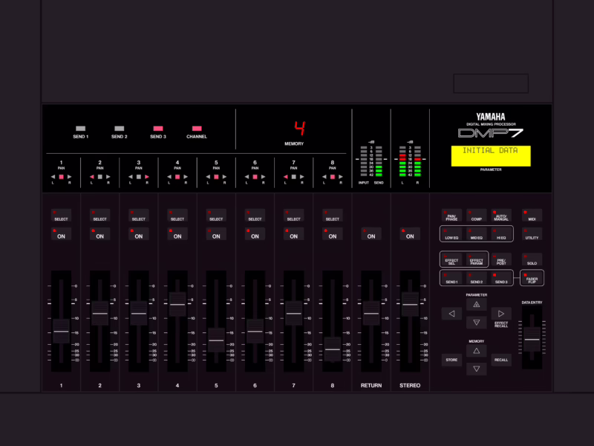Screen dimensions: 594x446
Task: Click right arrow Effect Recall button
Action: coord(501,314)
